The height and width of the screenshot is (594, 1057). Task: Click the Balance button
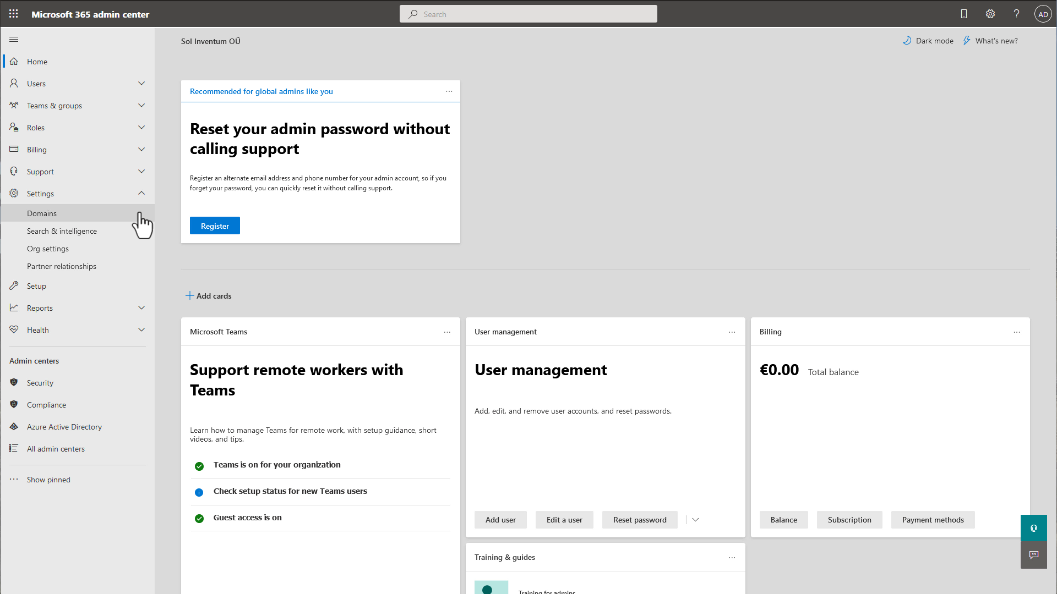[783, 520]
